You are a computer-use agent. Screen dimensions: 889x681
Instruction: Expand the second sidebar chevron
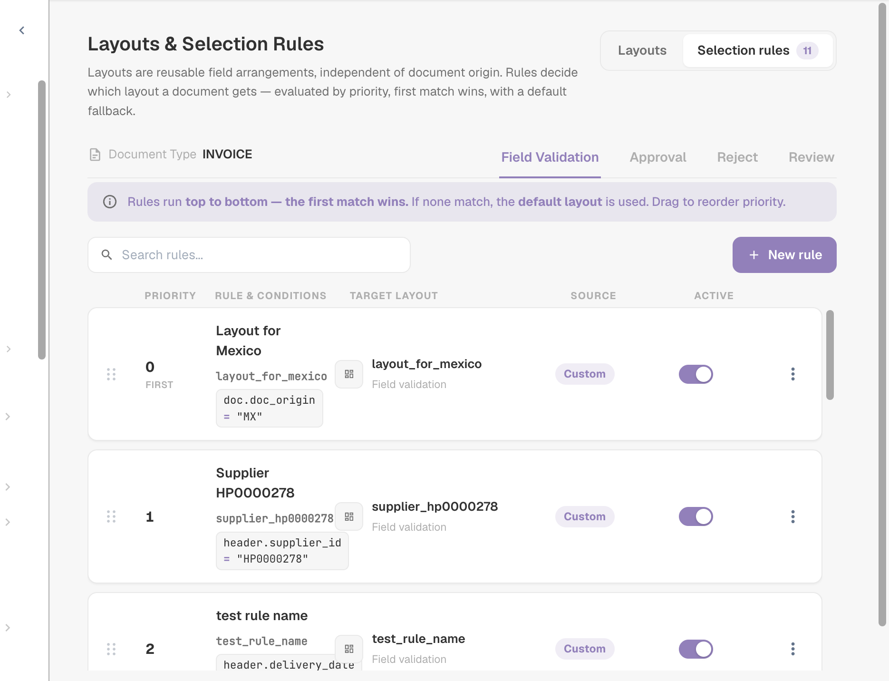tap(8, 349)
